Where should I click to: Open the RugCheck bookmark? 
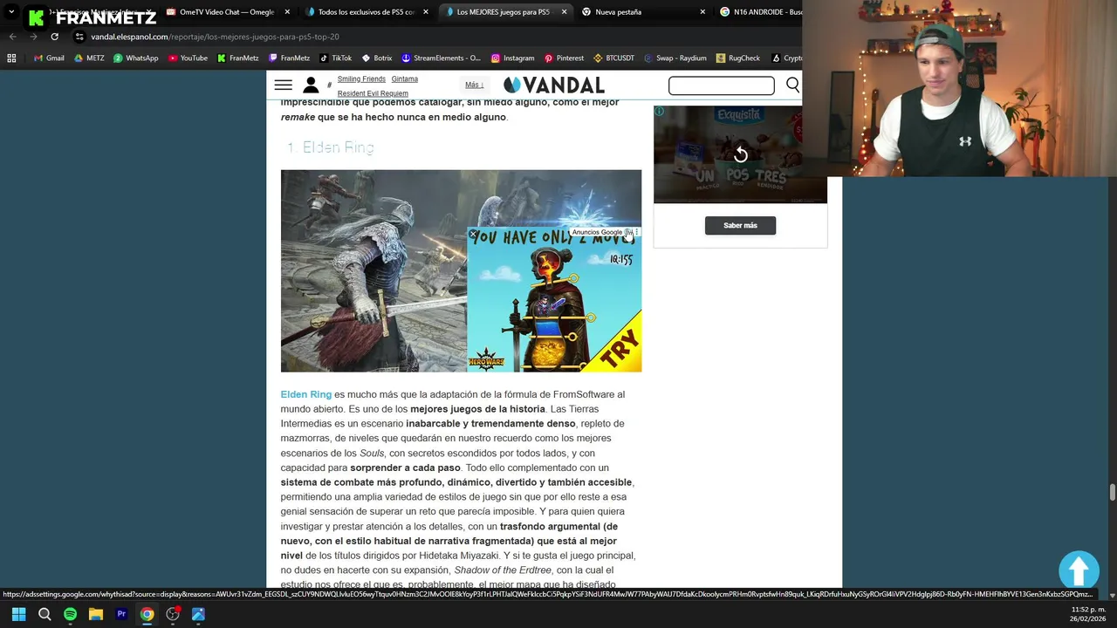[x=738, y=58]
